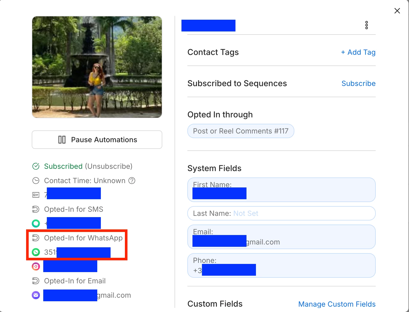Click the purple email envelope icon
Screen dimensions: 409x312
coord(36,295)
